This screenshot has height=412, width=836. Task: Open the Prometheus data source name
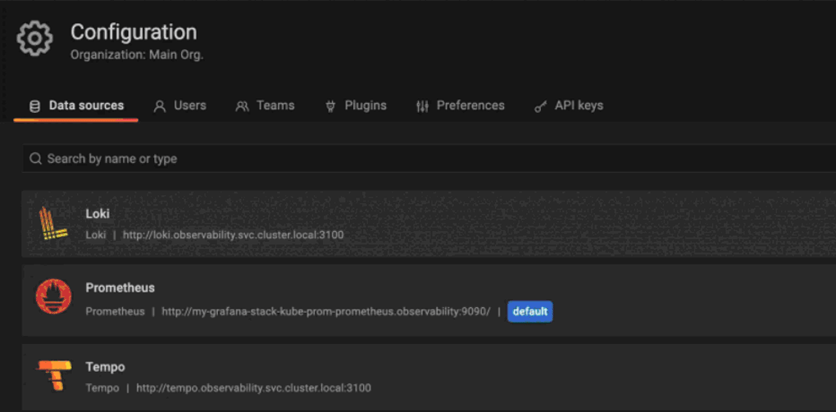120,287
